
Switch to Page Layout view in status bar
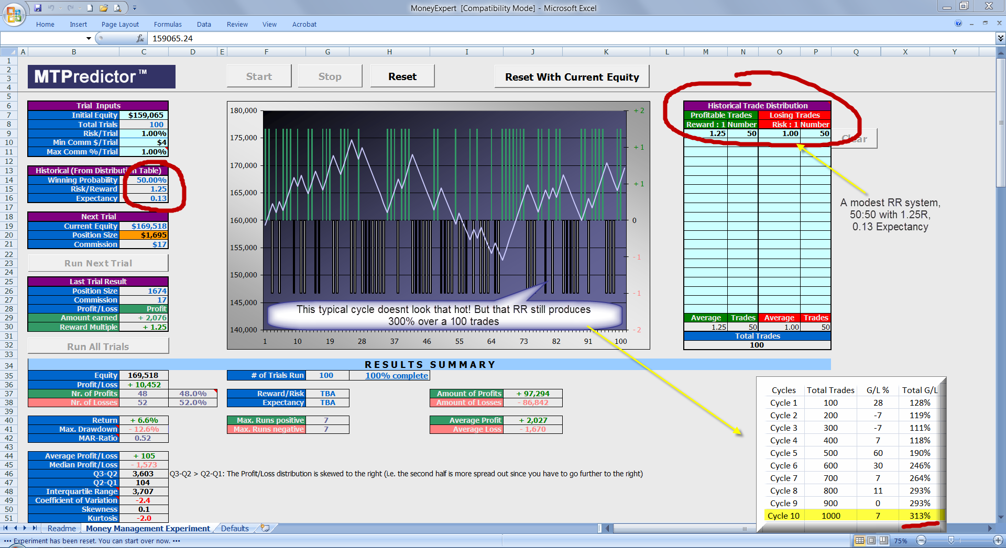click(871, 540)
